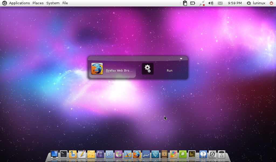This screenshot has height=162, width=276.
Task: Click the File menu in top panel
Action: [x=65, y=3]
